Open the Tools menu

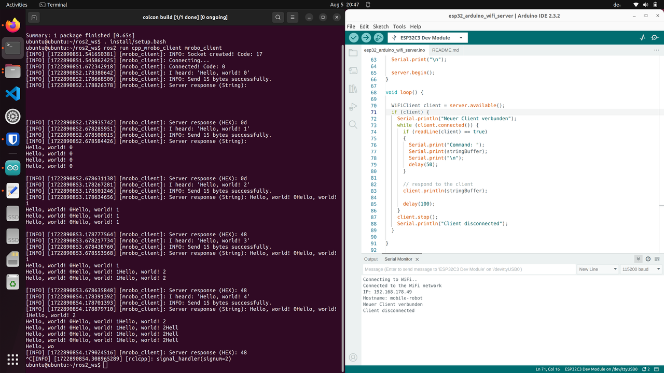pyautogui.click(x=399, y=26)
